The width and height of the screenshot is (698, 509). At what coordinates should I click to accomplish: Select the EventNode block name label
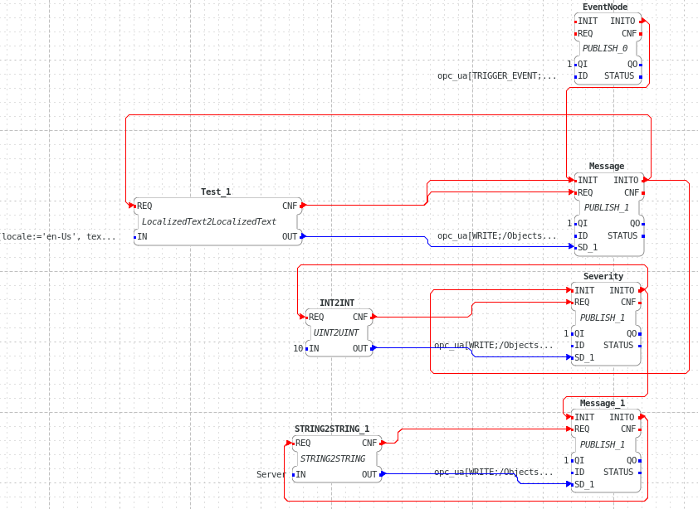pyautogui.click(x=605, y=7)
